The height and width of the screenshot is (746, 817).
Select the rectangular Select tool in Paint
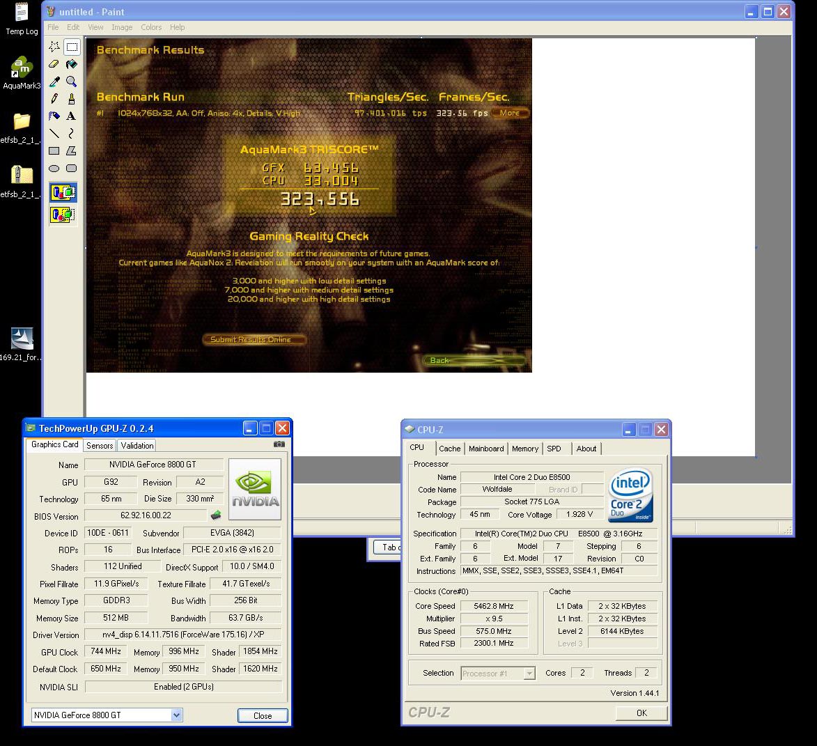coord(72,47)
